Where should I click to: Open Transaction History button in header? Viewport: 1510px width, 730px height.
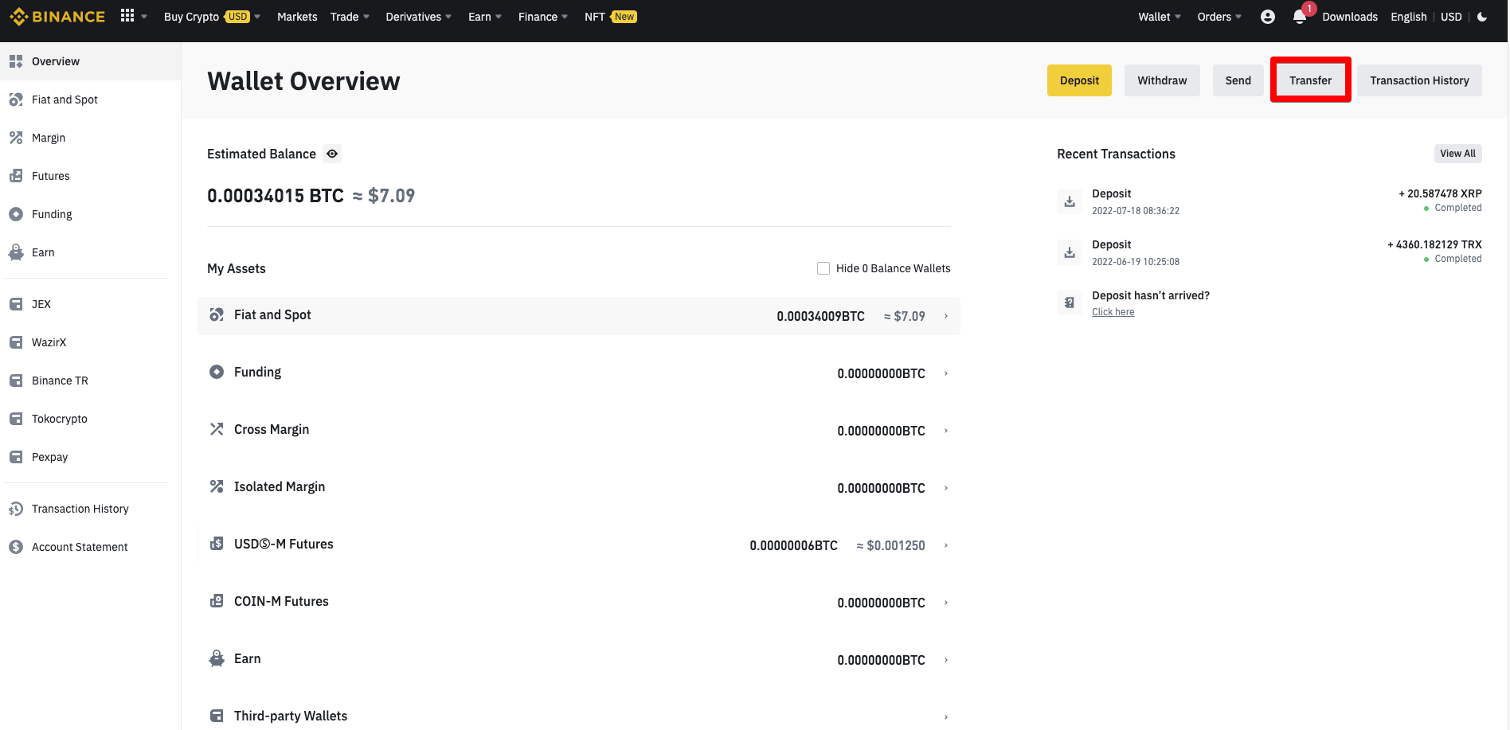1419,80
